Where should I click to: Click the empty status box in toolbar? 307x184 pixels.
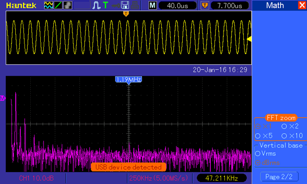pyautogui.click(x=82, y=5)
